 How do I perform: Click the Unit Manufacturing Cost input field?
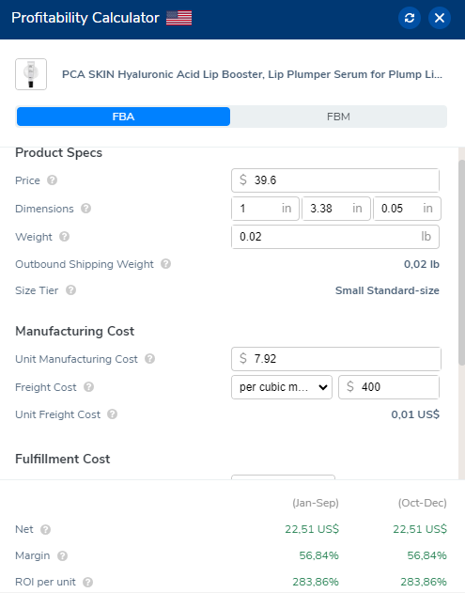[335, 359]
